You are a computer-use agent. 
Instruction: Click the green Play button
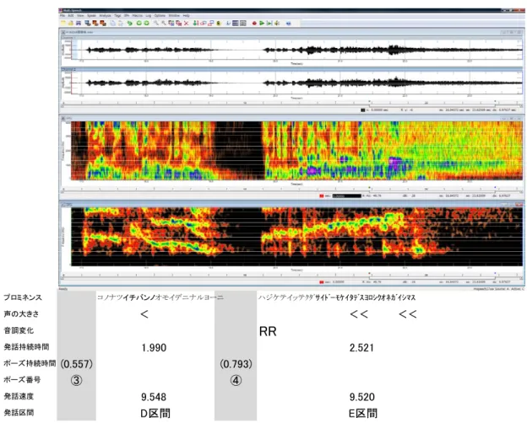tap(262, 23)
